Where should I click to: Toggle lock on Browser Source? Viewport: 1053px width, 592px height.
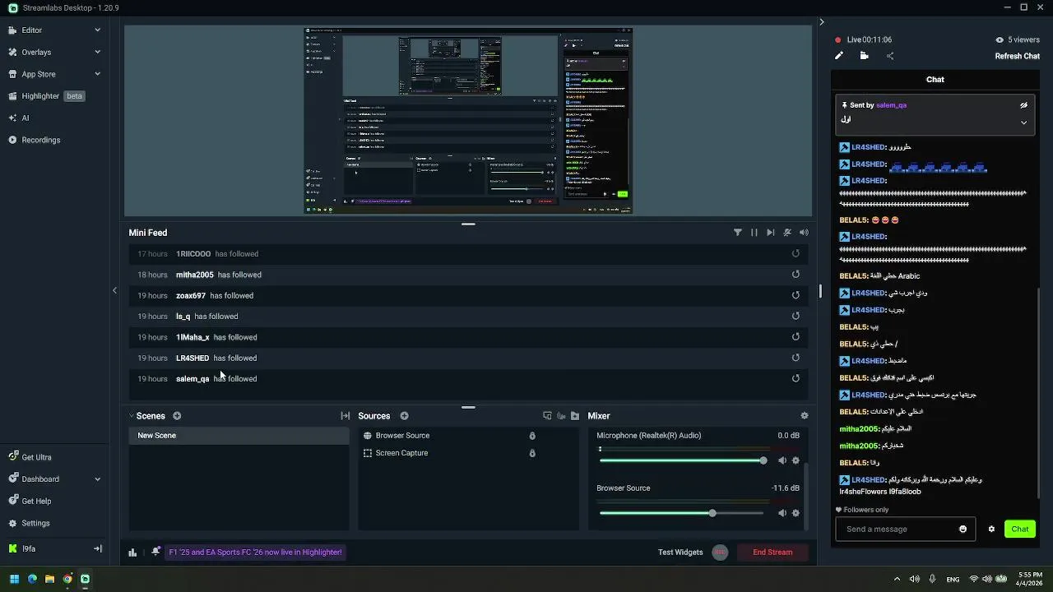point(532,436)
